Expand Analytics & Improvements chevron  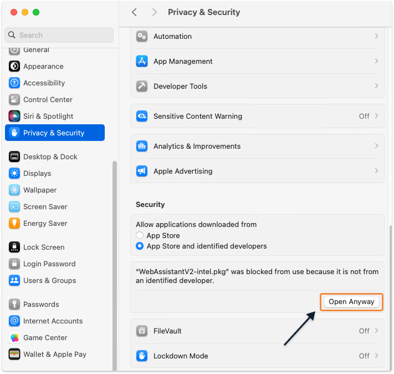376,146
